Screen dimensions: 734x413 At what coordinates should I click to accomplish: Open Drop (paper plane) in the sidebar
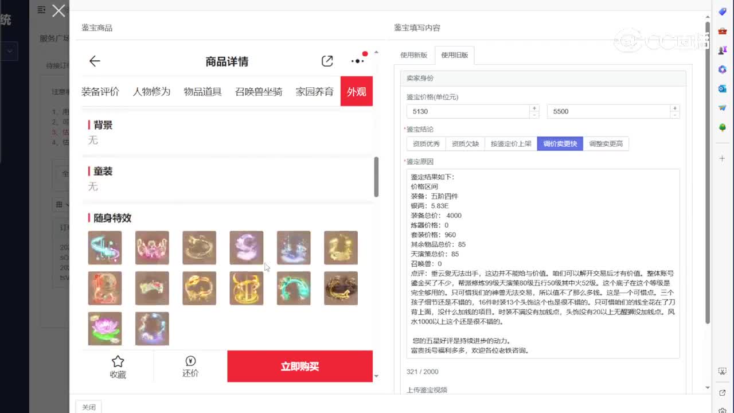pyautogui.click(x=723, y=108)
